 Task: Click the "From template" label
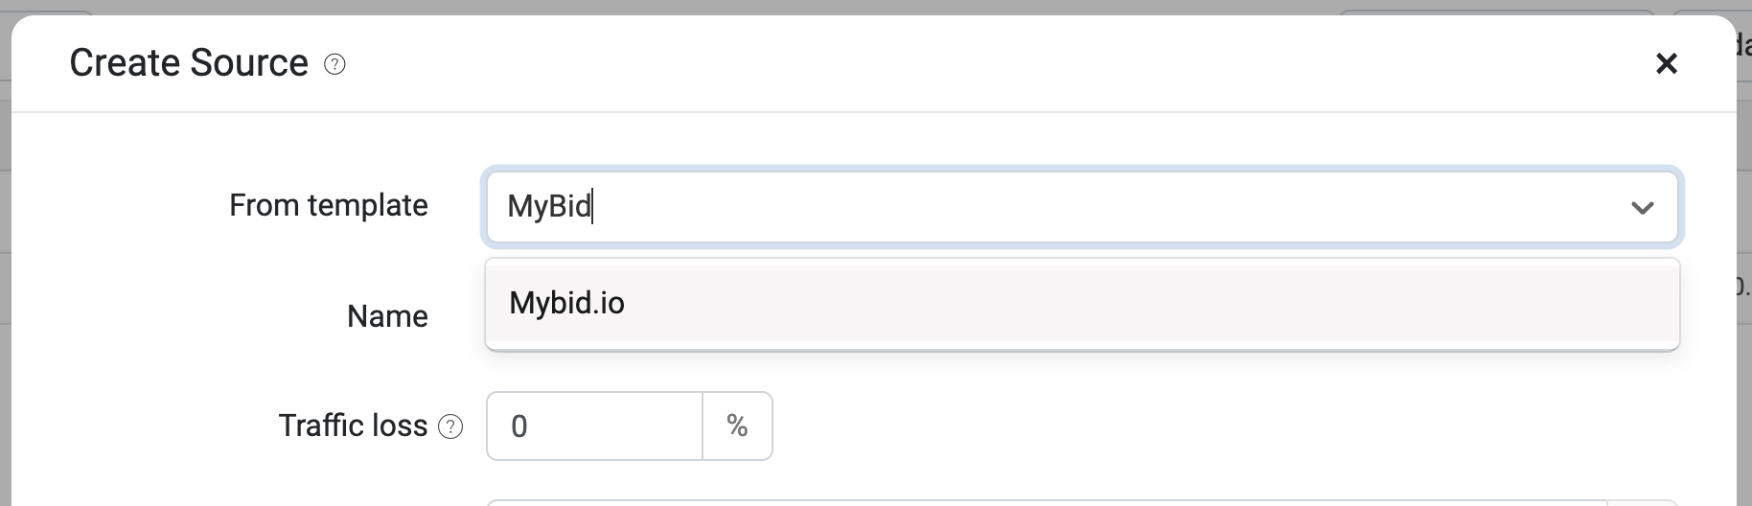point(328,205)
